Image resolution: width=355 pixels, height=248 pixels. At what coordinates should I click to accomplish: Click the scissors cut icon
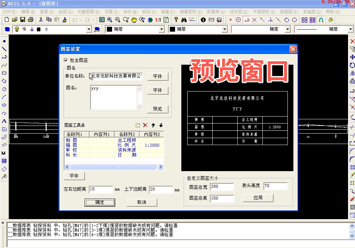click(41, 20)
